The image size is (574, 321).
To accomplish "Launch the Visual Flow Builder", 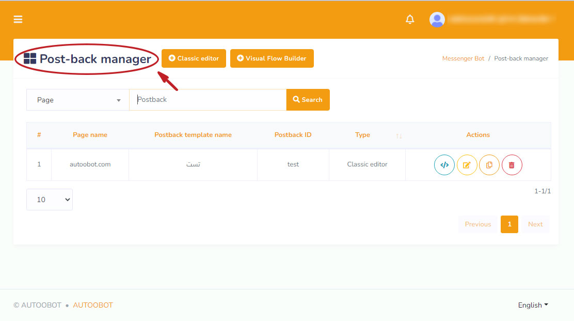I will point(272,58).
